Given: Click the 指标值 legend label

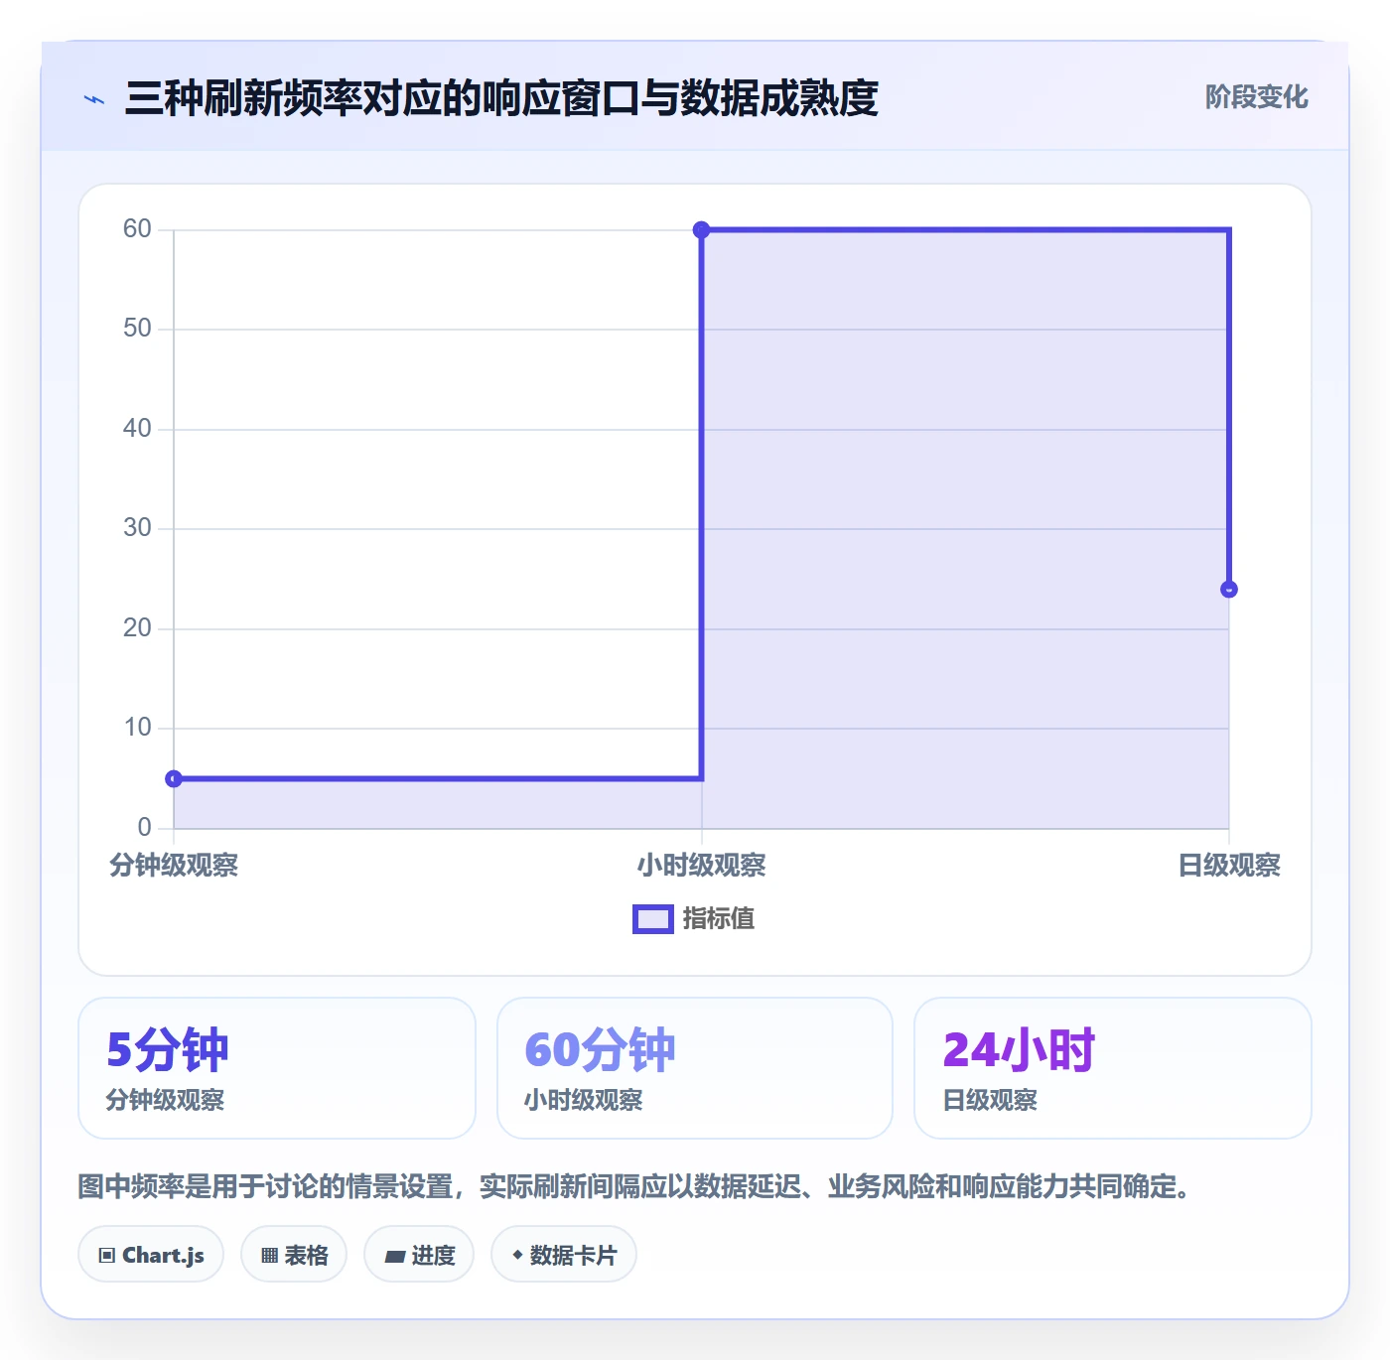Looking at the screenshot, I should click(x=719, y=919).
